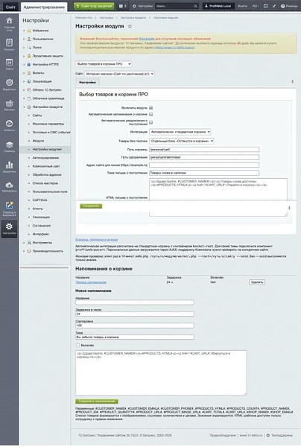Expand the Инструменты tree node

point(24,243)
